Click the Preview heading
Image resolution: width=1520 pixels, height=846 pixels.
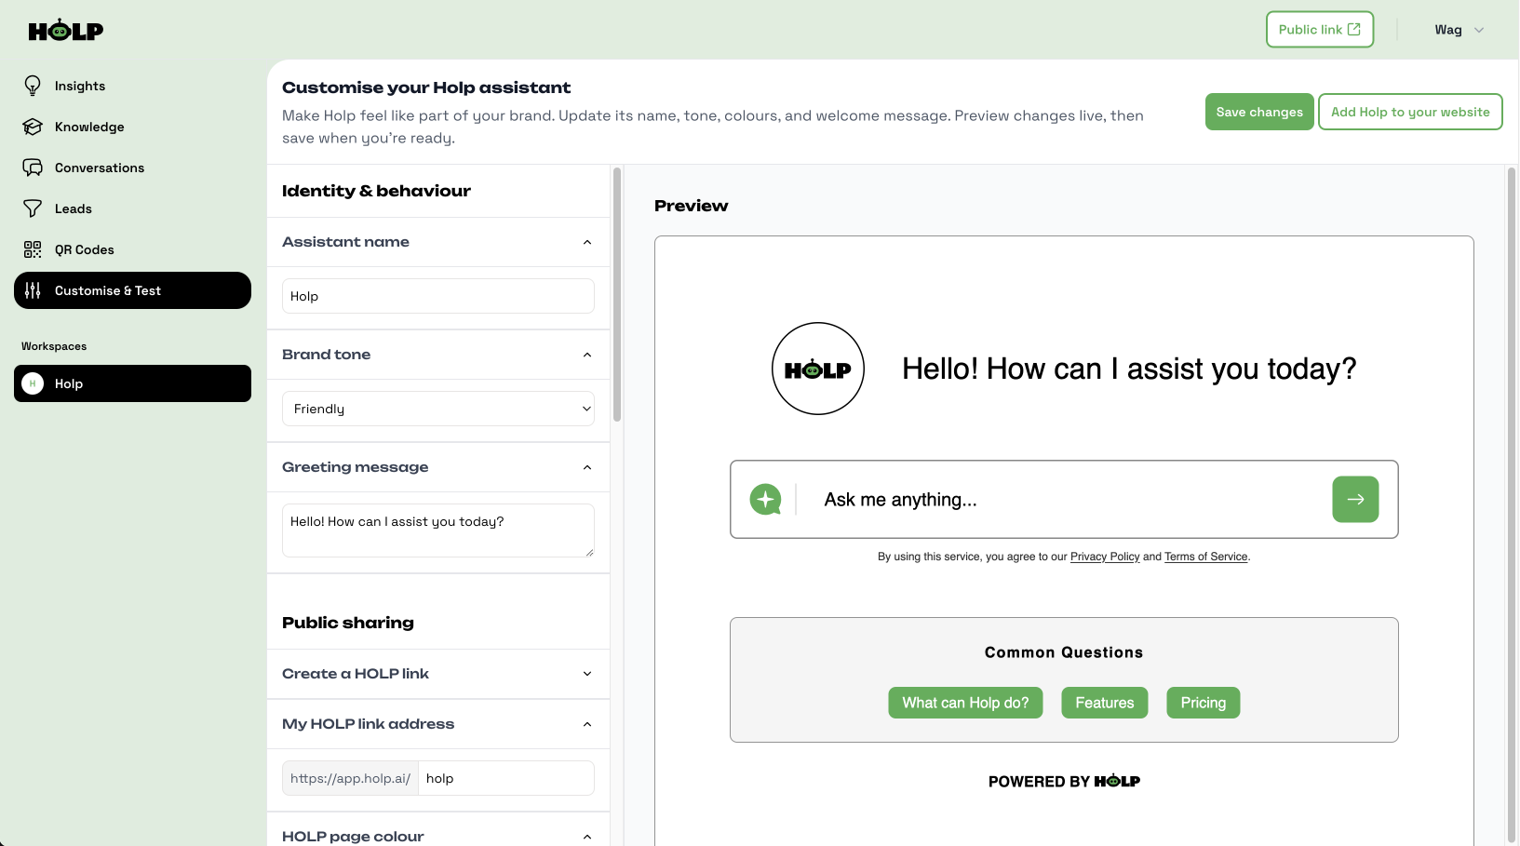click(x=692, y=206)
